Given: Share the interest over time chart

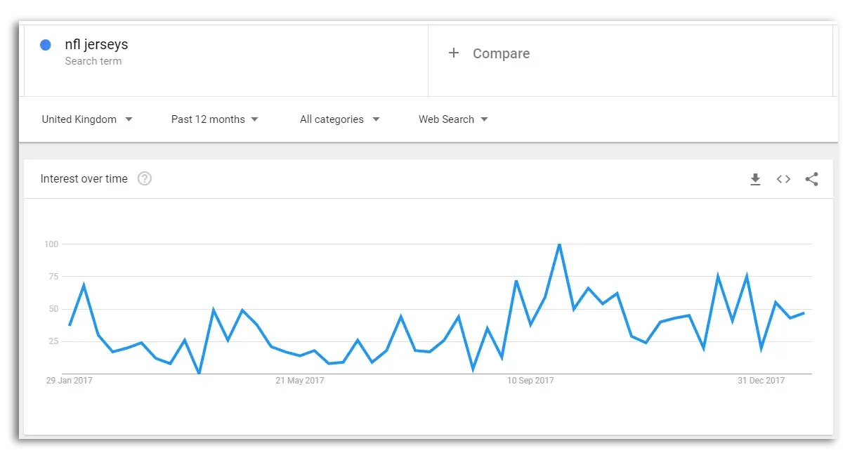Looking at the screenshot, I should pos(811,179).
